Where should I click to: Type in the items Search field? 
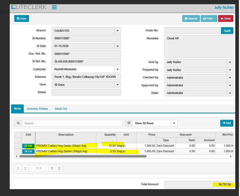pyautogui.click(x=72, y=123)
